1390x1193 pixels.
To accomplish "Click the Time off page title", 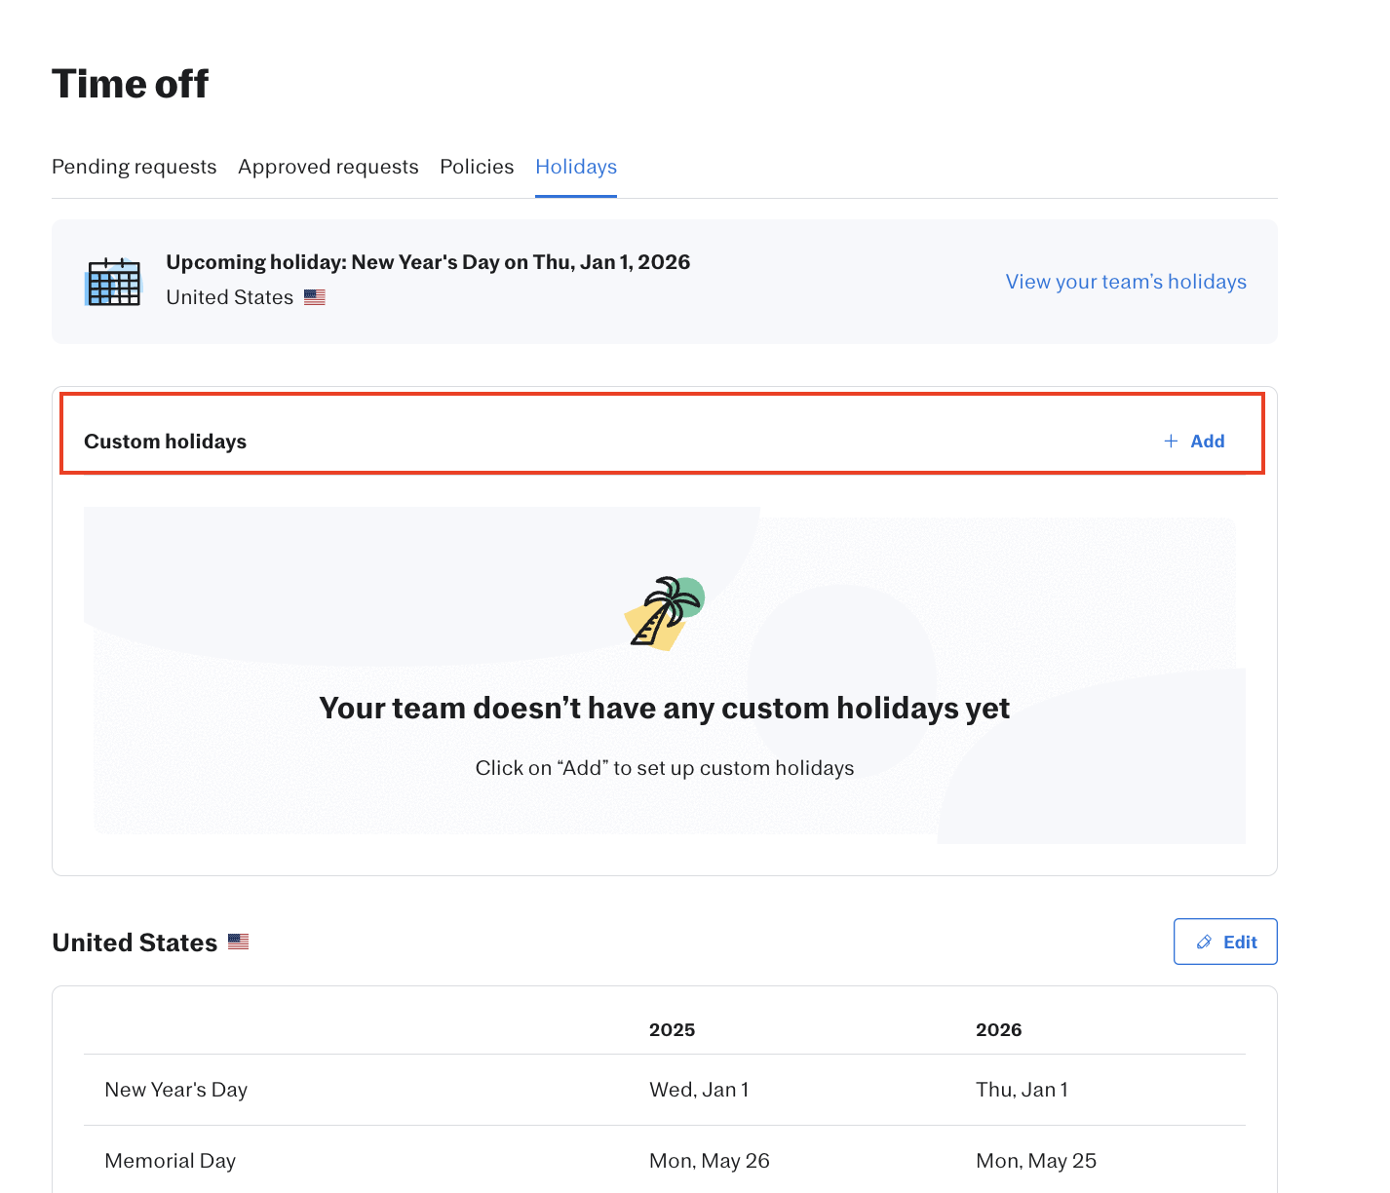I will coord(130,84).
